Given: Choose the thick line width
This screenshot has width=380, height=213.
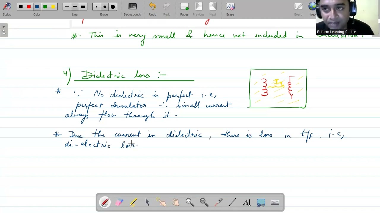Looking at the screenshot, I should [x=83, y=7].
